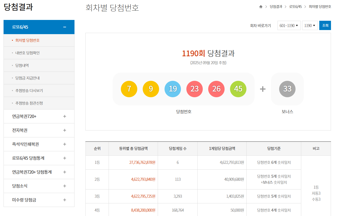The height and width of the screenshot is (216, 343).
Task: Click the home icon in breadcrumb
Action: pyautogui.click(x=261, y=7)
